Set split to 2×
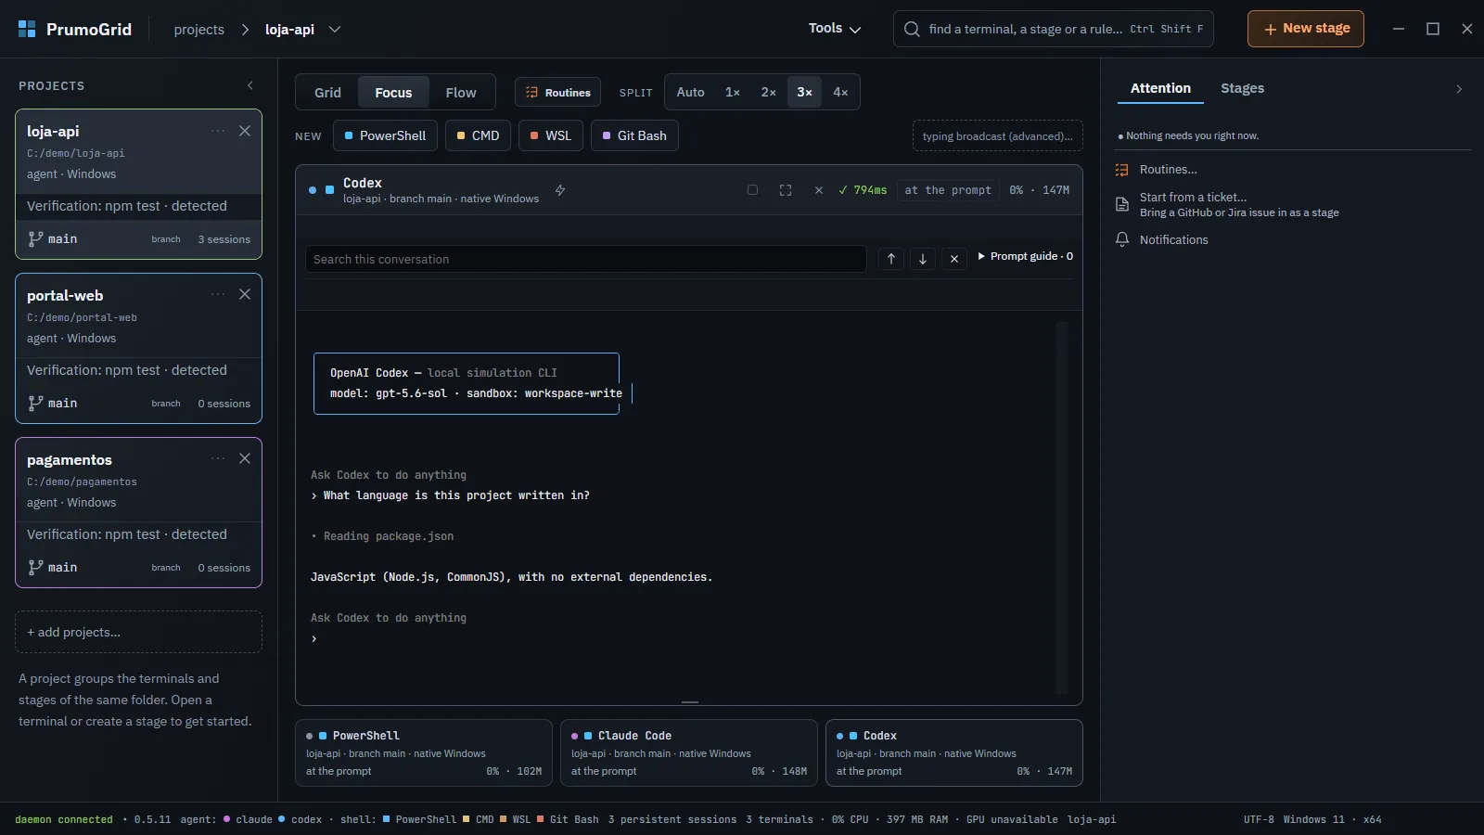The height and width of the screenshot is (835, 1484). [x=769, y=92]
